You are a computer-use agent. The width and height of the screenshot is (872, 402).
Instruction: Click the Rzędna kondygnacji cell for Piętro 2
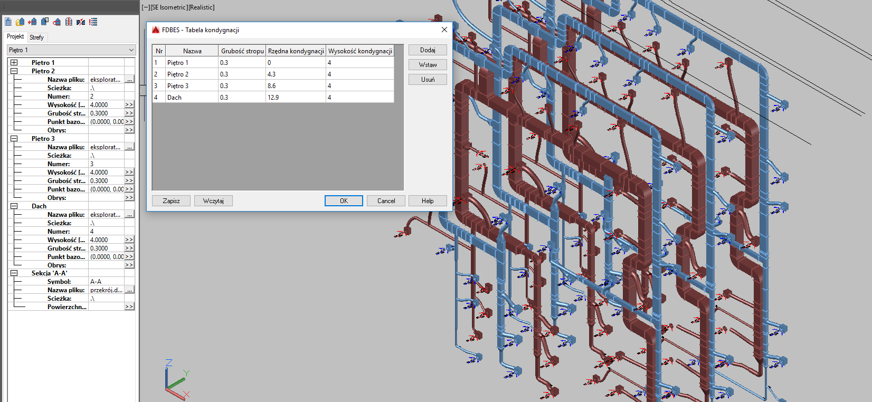click(x=295, y=74)
